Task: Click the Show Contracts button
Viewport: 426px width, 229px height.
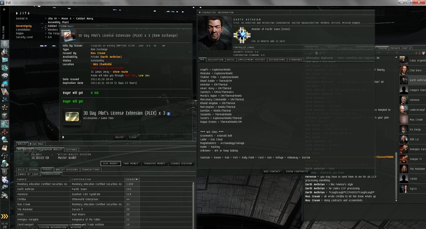Action: tap(297, 171)
